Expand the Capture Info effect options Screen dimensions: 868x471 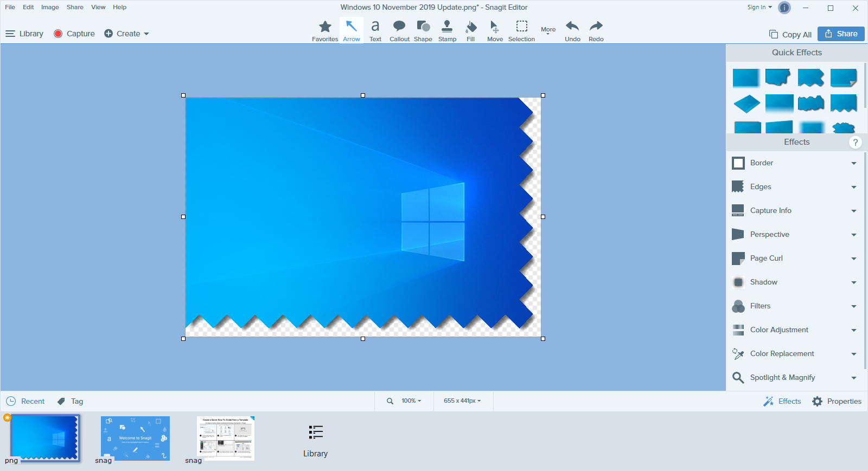click(854, 211)
